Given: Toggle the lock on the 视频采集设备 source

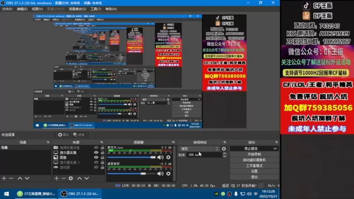Looking at the screenshot, I should coord(102,148).
